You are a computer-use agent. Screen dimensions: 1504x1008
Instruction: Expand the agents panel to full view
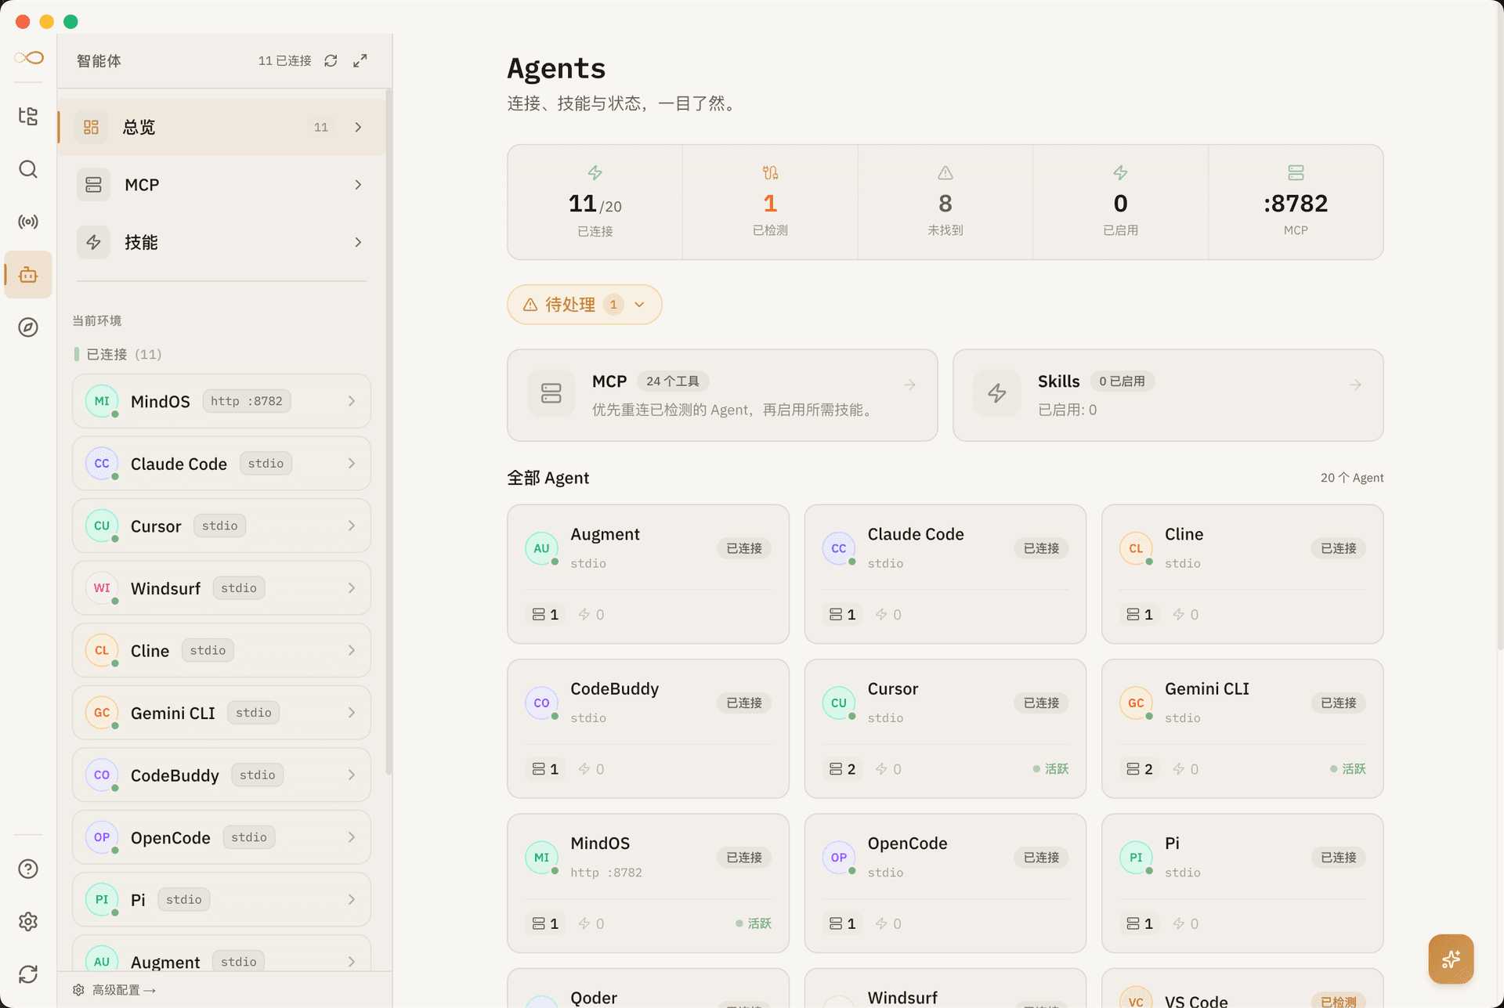click(360, 60)
